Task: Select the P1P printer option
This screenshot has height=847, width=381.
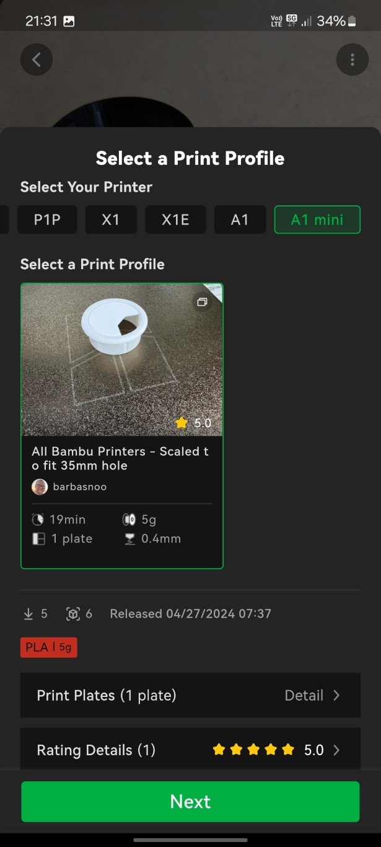Action: (47, 220)
